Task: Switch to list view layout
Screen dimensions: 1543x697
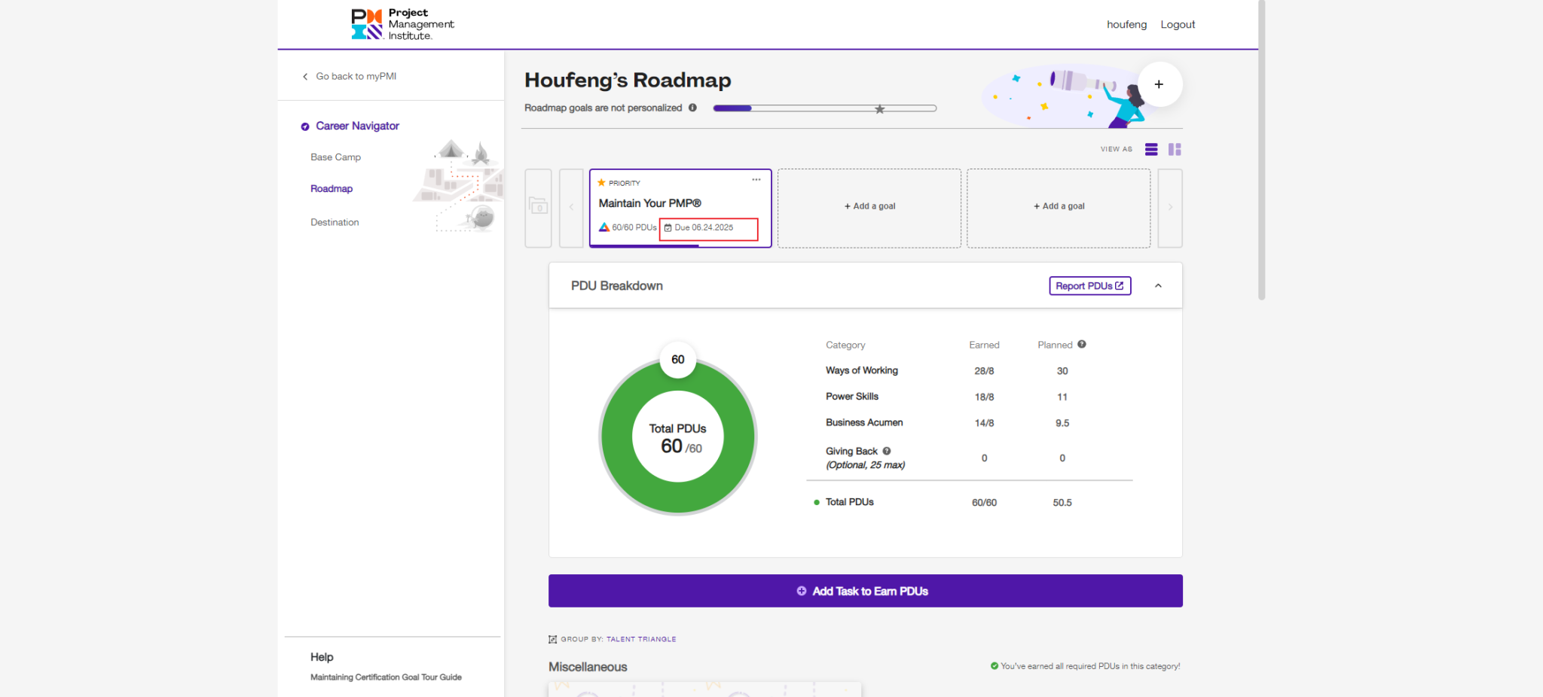Action: coord(1150,150)
